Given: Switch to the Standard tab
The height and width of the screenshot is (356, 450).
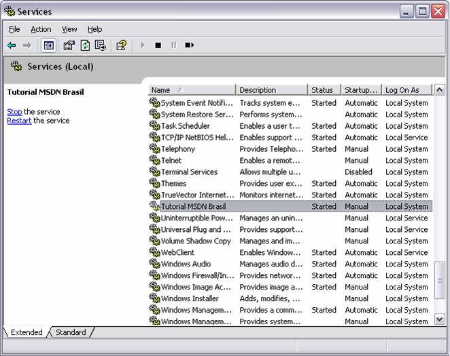Looking at the screenshot, I should coord(71,332).
